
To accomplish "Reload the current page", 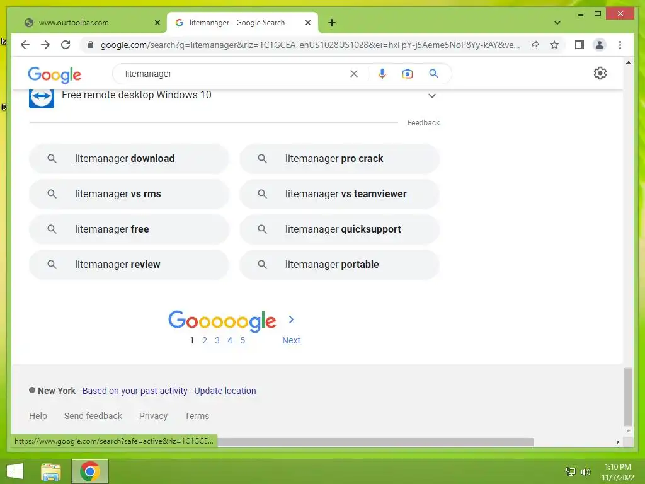I will (66, 45).
